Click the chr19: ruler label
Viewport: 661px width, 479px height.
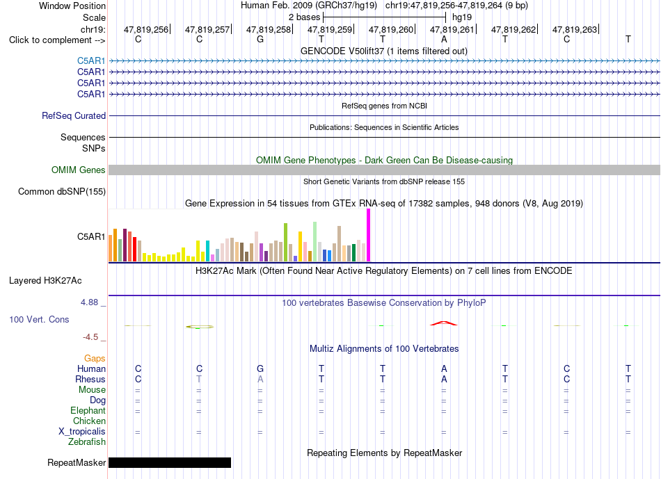(x=93, y=29)
